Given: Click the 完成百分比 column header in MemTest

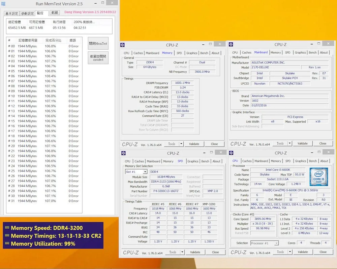Looking at the screenshot, I should click(53, 40).
